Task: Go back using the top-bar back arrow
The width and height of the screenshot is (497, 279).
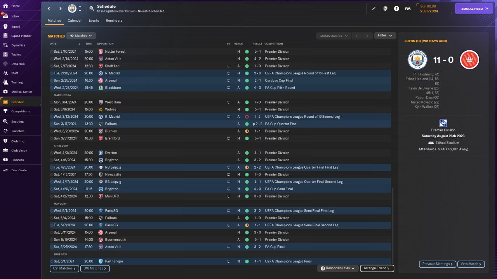Action: pos(49,9)
